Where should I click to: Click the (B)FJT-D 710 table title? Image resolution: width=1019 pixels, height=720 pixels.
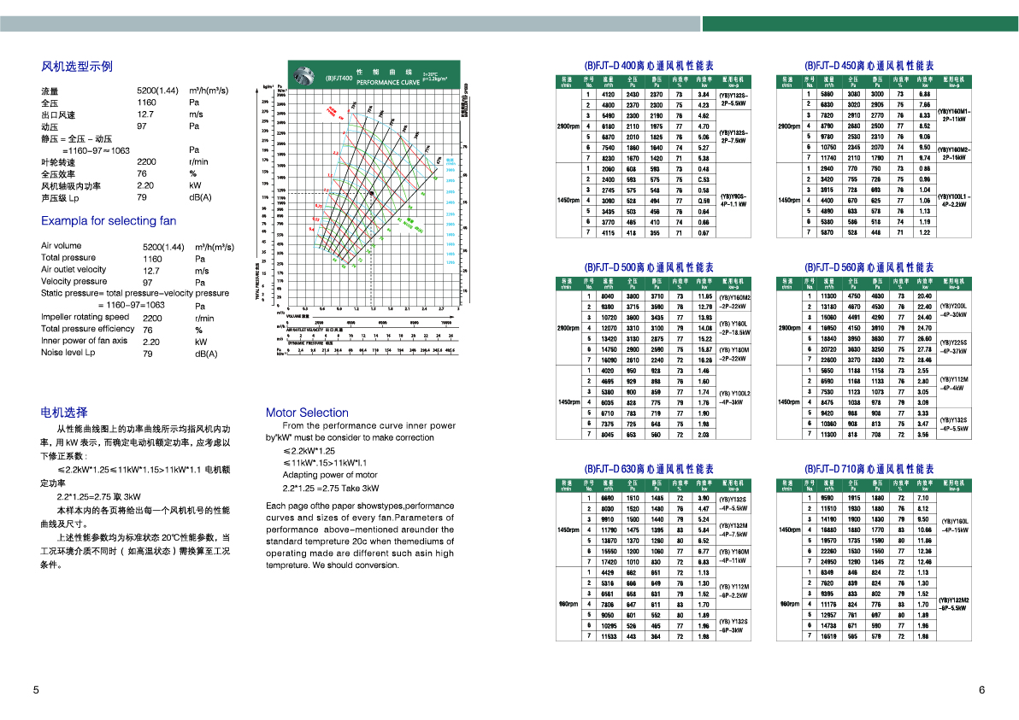point(869,469)
